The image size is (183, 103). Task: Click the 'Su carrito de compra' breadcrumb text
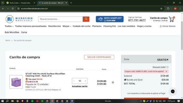click(x=23, y=41)
